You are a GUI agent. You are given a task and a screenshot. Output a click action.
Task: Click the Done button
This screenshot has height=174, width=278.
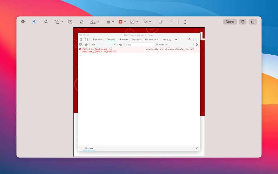pos(230,22)
